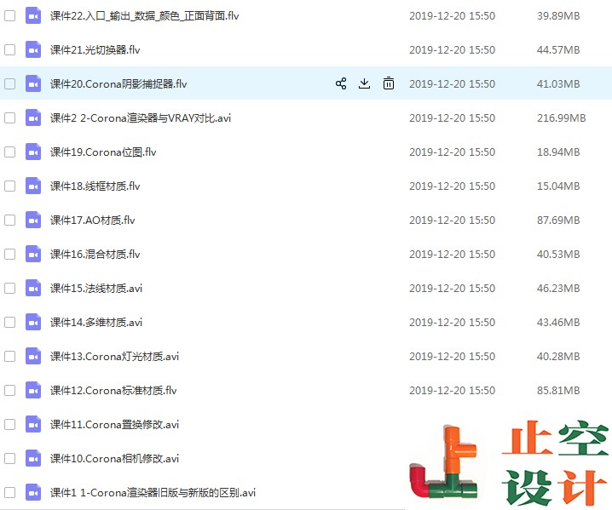Click the share icon on 课件20 row
The image size is (612, 510).
(341, 83)
